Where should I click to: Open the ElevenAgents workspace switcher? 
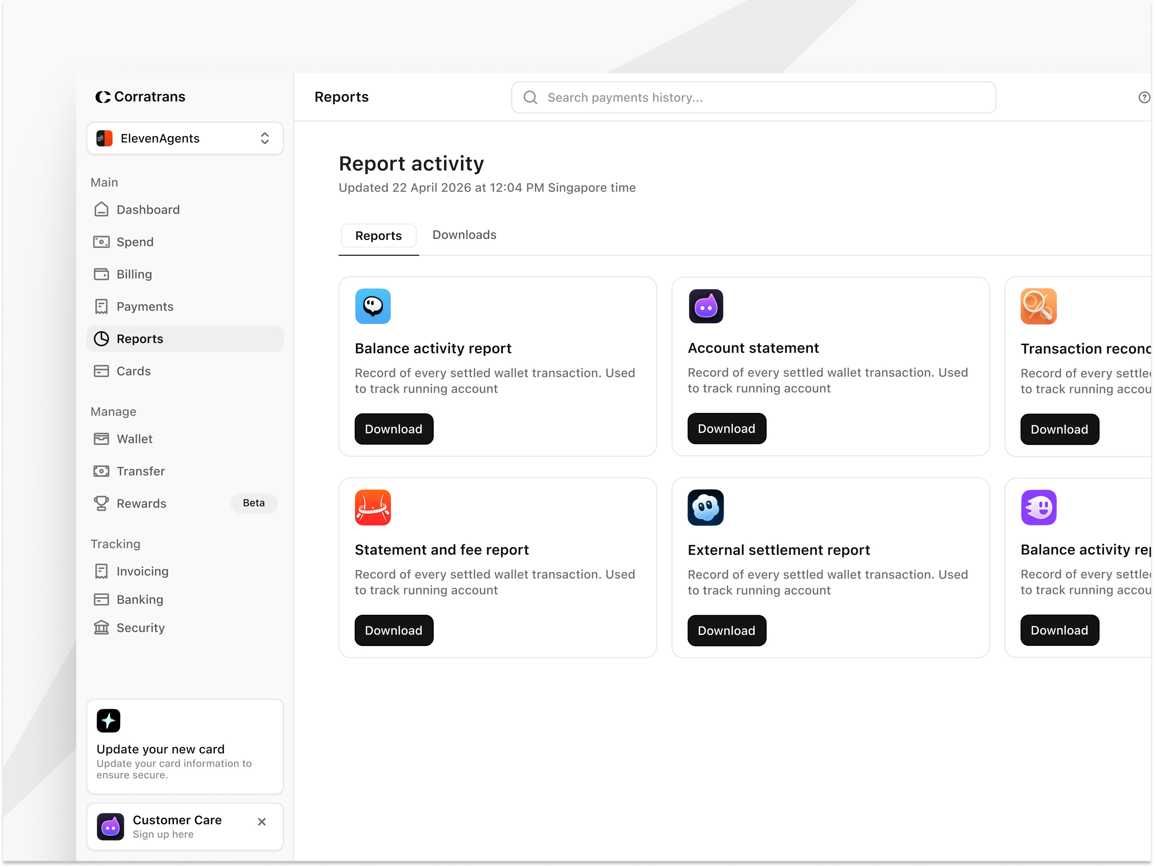coord(185,138)
